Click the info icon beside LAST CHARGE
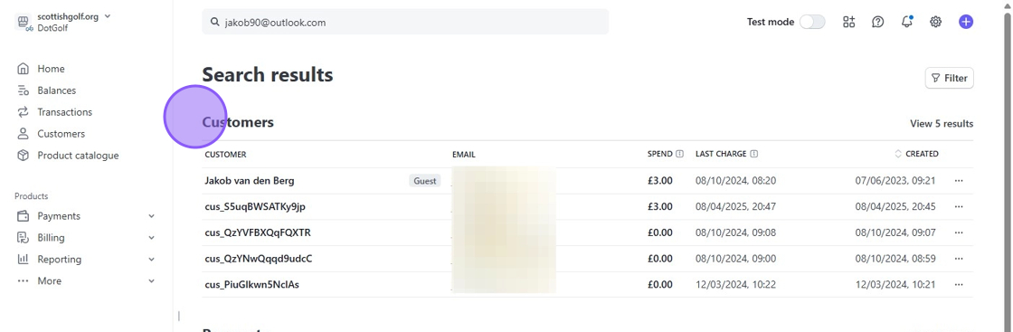This screenshot has width=1013, height=332. point(754,154)
